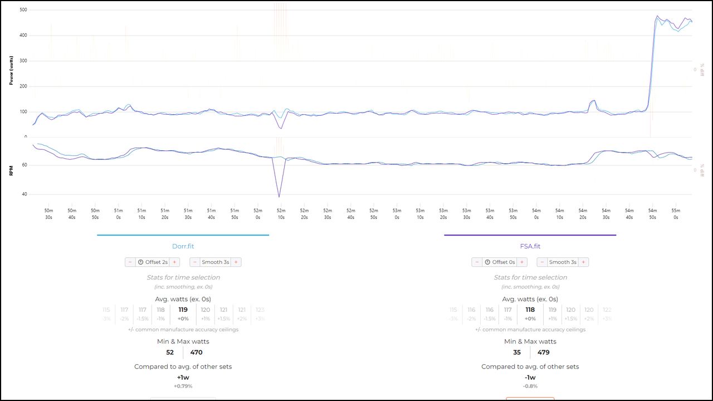Select the Dorr.fit average watts value 119
The height and width of the screenshot is (401, 713).
[x=183, y=310]
